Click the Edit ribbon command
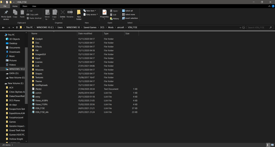Image resolution: width=275 pixels, height=147 pixels. pos(113,15)
